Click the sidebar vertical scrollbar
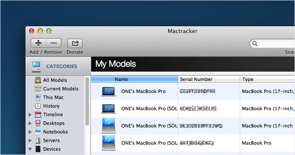The width and height of the screenshot is (295, 155). click(87, 101)
